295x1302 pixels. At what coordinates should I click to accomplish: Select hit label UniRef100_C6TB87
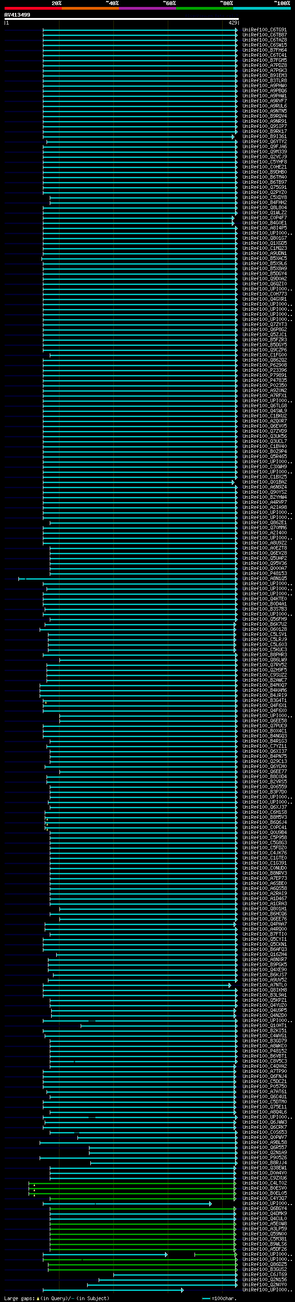[x=264, y=35]
